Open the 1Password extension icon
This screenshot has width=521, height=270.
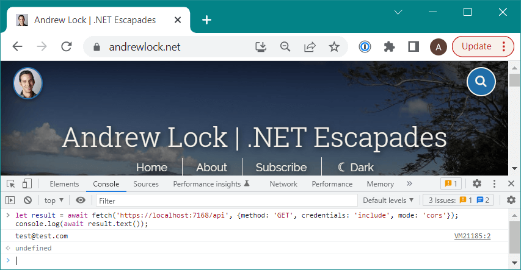pos(365,47)
